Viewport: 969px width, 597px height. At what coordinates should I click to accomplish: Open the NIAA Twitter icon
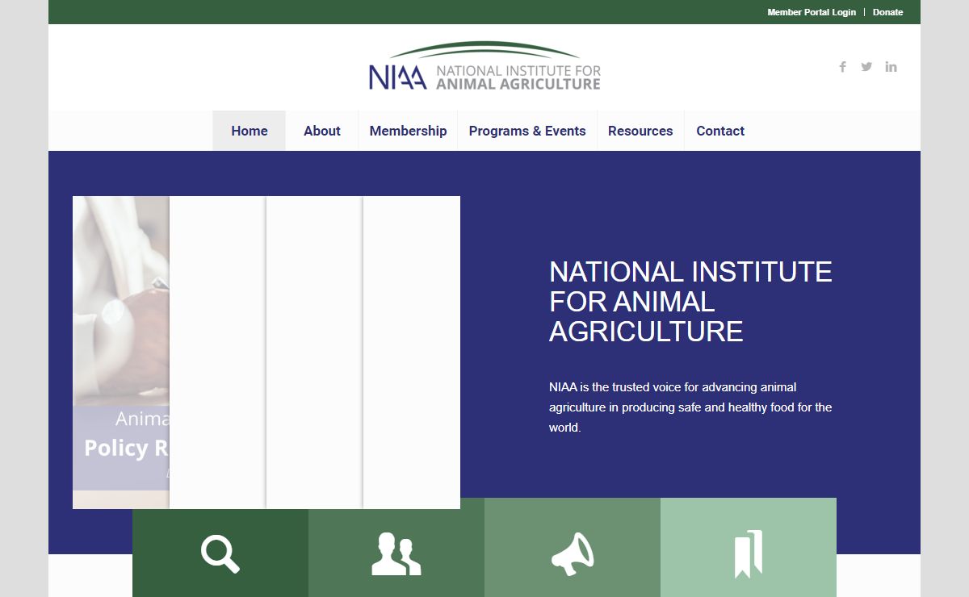pyautogui.click(x=866, y=67)
